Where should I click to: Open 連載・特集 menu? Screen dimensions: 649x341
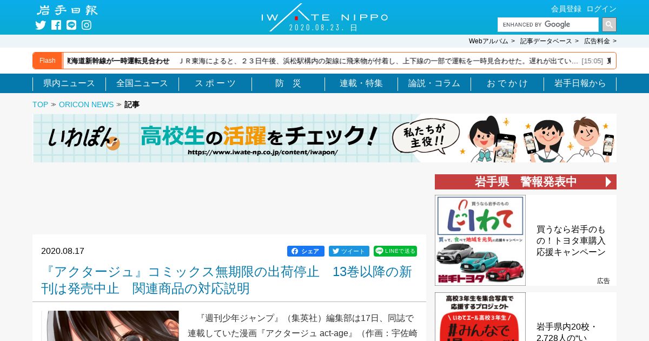(361, 83)
